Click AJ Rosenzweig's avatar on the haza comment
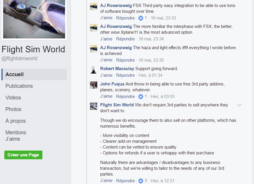This screenshot has height=184, width=254. [93, 49]
